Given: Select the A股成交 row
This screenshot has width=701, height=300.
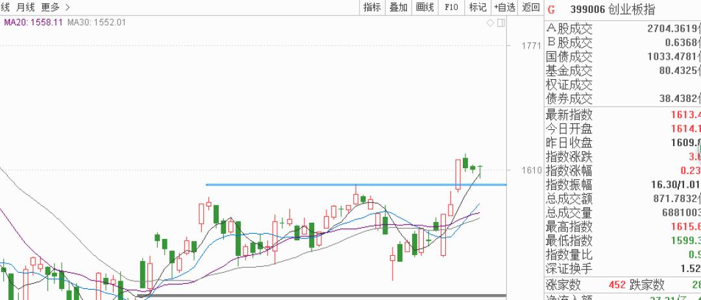Looking at the screenshot, I should 569,29.
